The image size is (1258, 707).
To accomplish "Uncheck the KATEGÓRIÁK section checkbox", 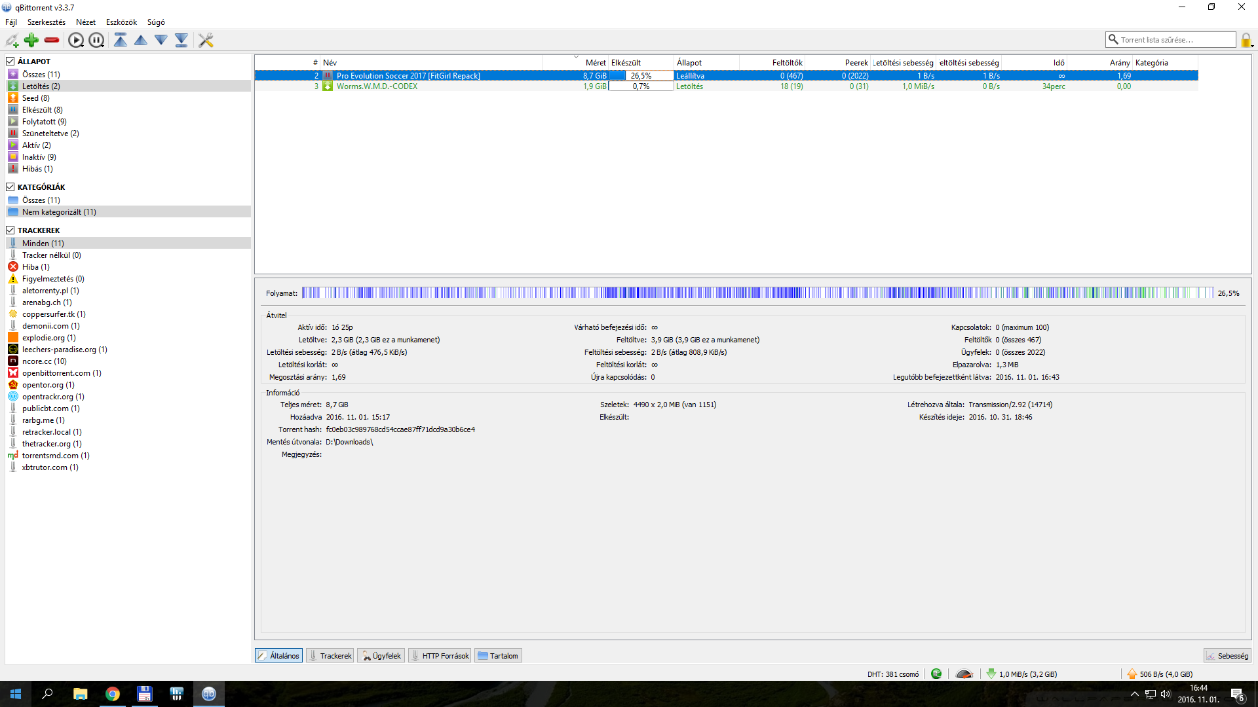I will click(10, 187).
